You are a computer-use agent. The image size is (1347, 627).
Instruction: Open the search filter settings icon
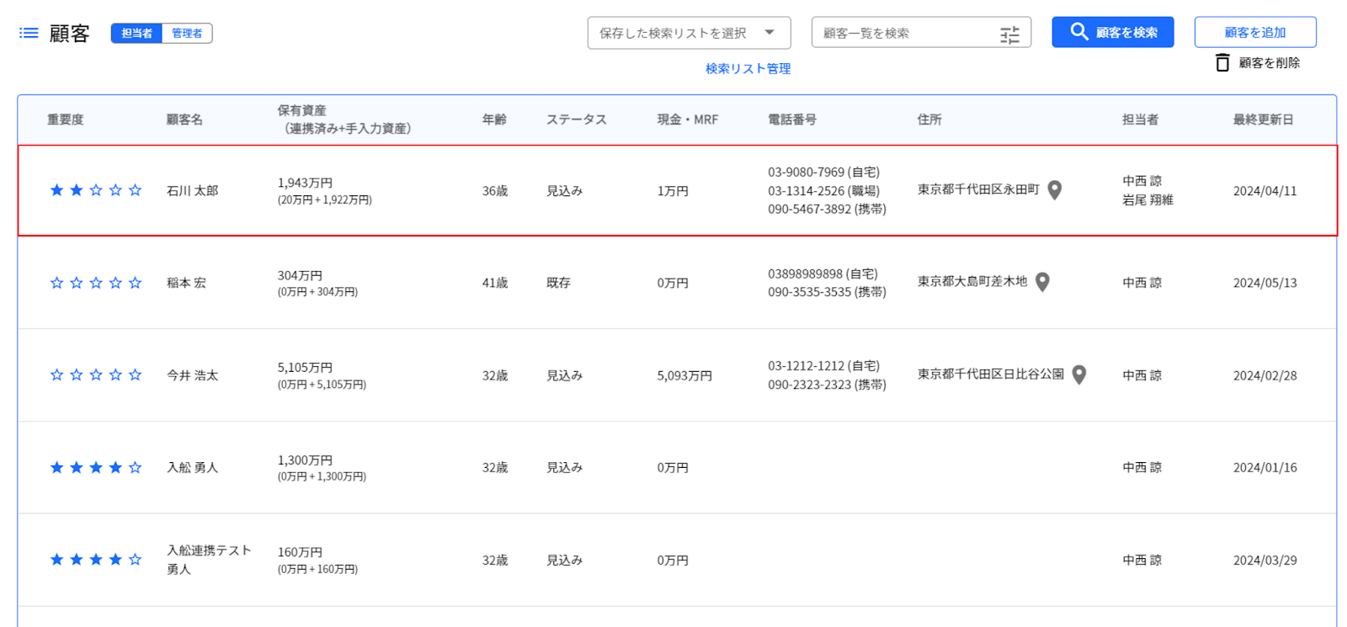pos(1009,34)
